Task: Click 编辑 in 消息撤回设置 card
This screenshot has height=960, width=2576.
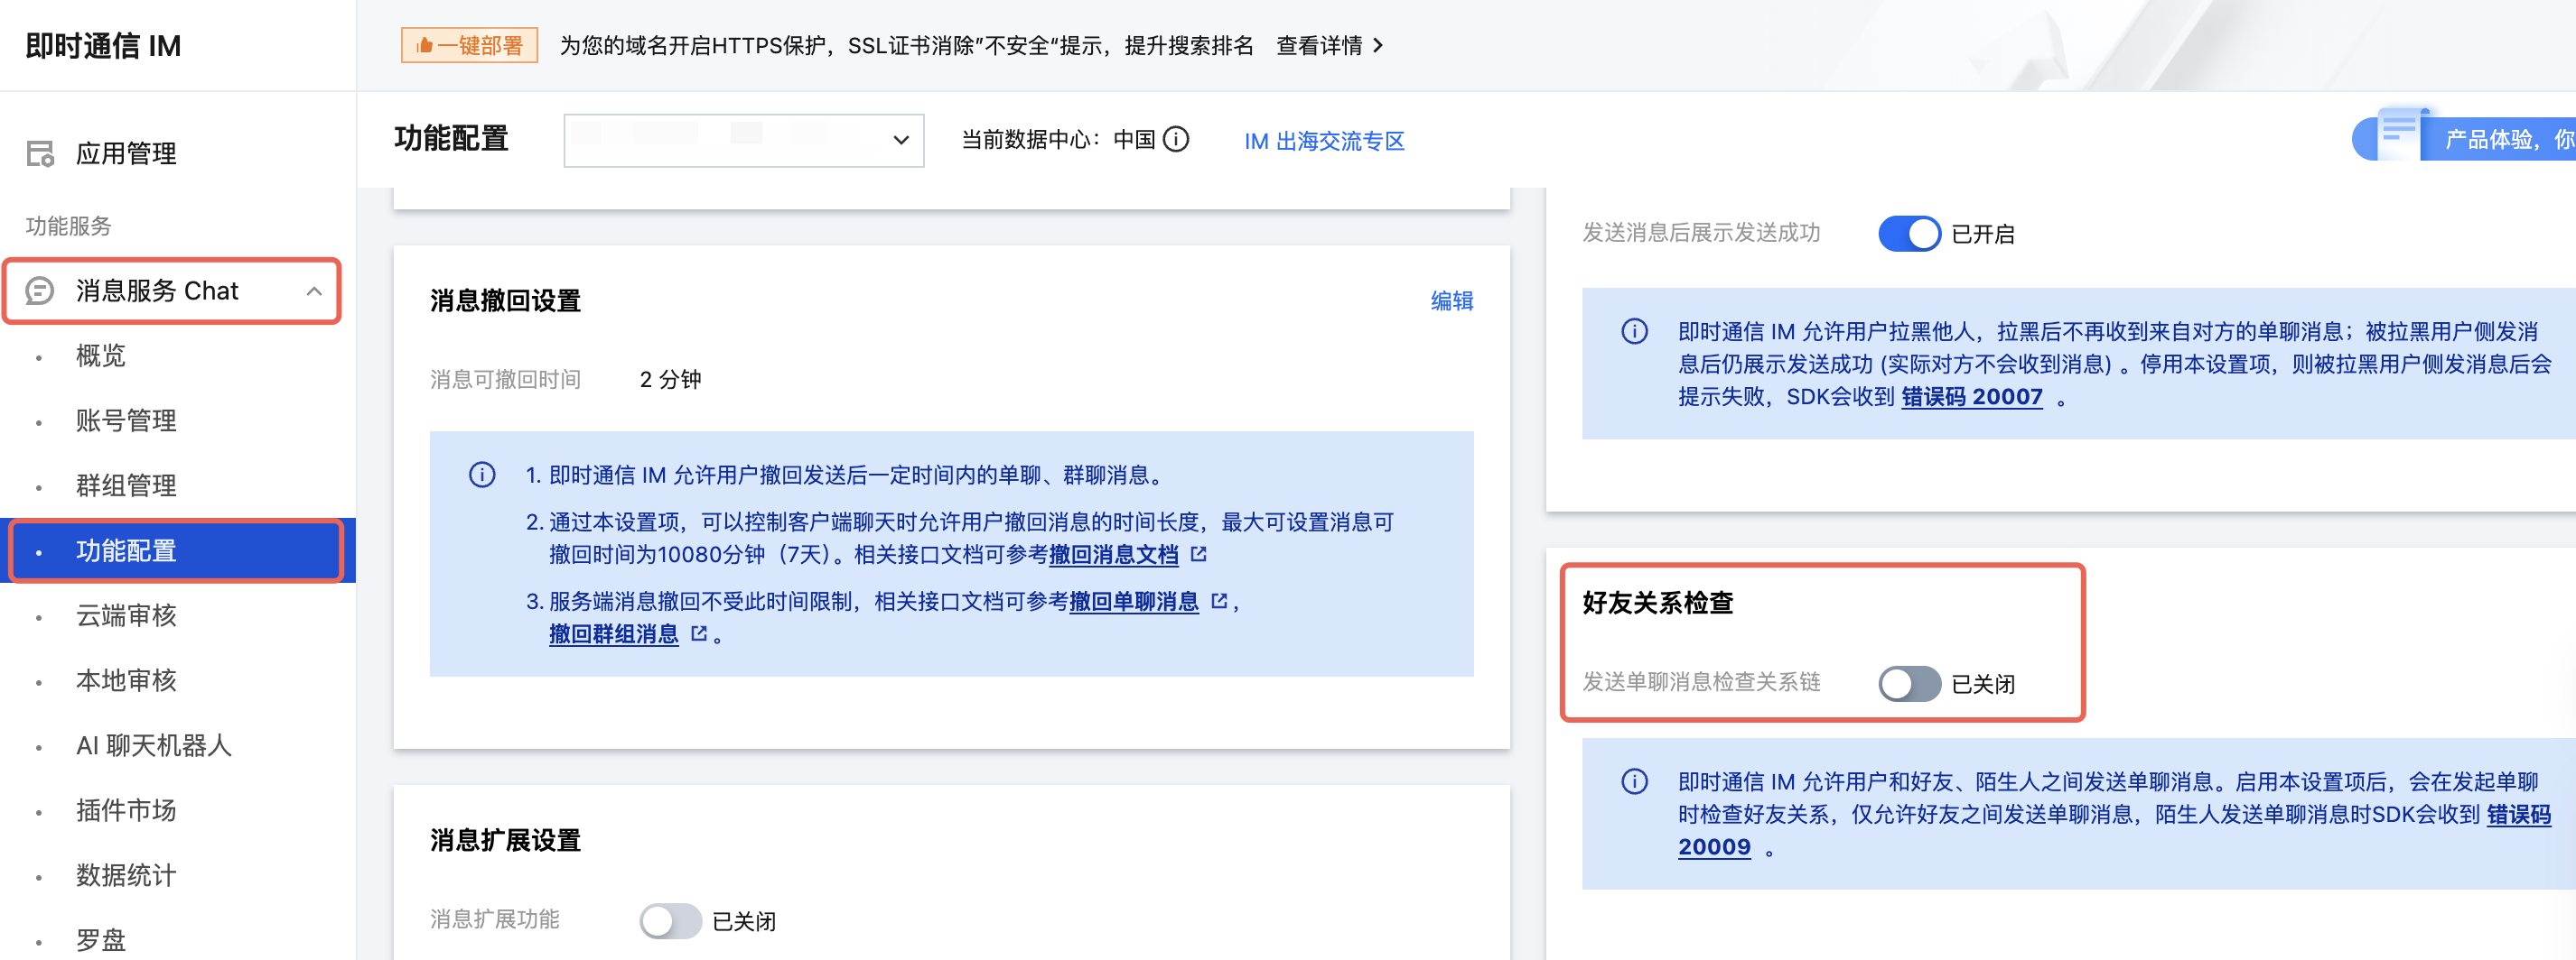Action: [x=1451, y=301]
